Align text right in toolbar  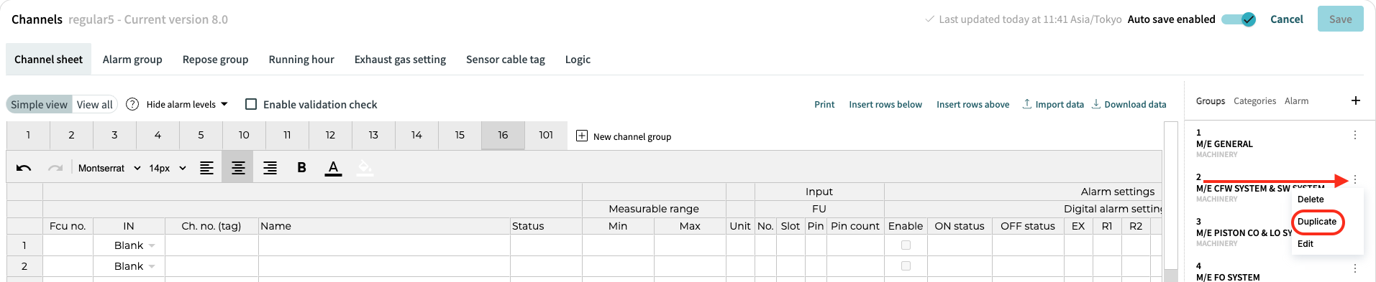point(270,168)
